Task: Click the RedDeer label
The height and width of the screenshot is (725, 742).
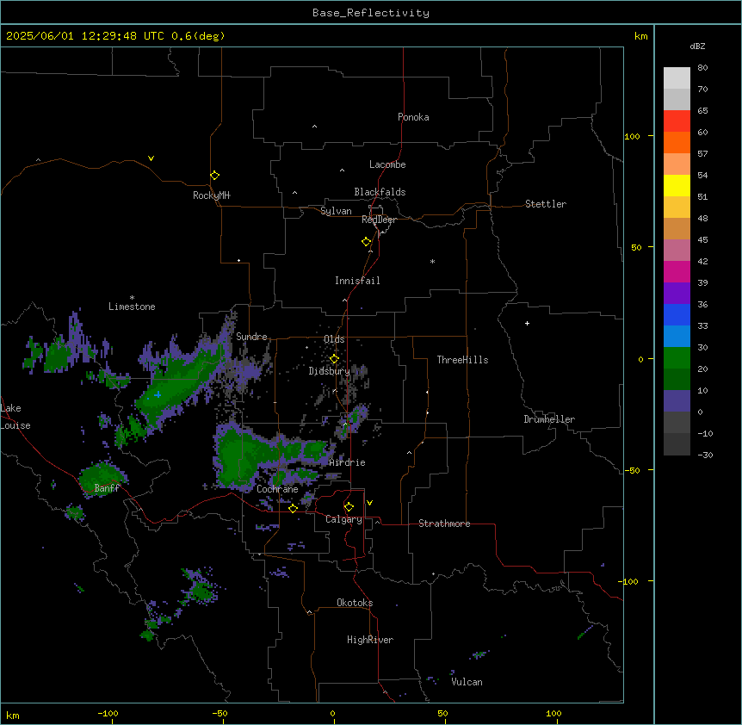Action: [x=379, y=220]
